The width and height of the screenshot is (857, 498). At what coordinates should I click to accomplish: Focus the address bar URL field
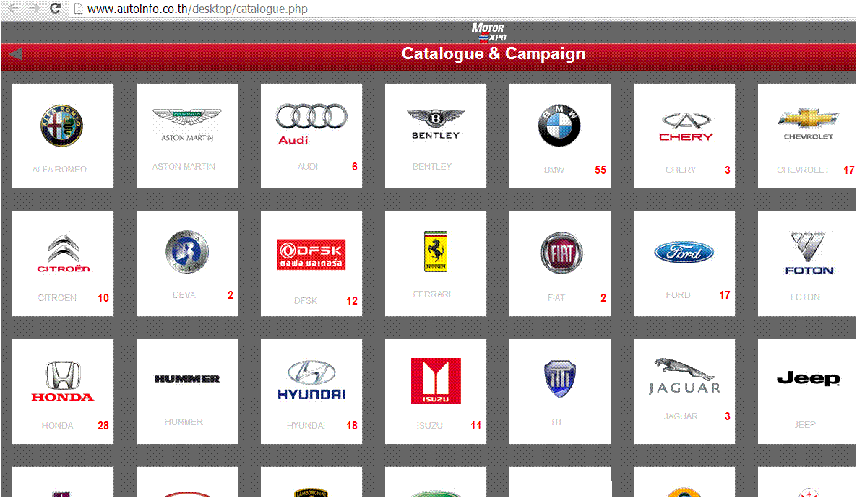point(462,9)
